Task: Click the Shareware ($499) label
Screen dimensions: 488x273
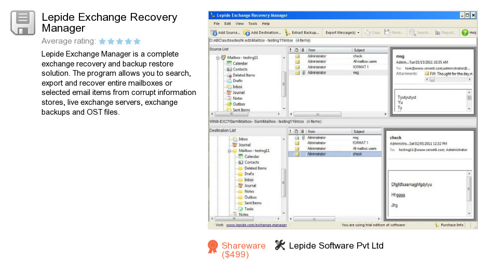Action: 243,250
